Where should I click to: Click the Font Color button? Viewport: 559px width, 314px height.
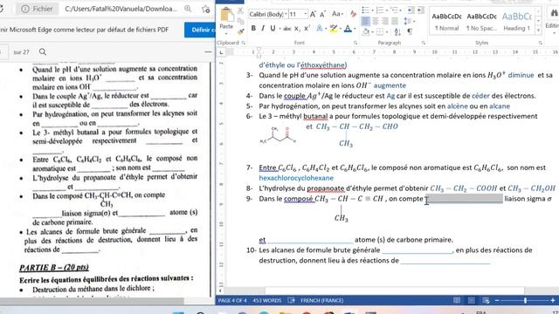click(348, 29)
